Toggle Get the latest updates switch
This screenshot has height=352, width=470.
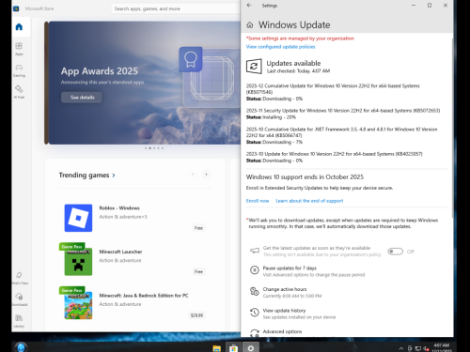[395, 252]
